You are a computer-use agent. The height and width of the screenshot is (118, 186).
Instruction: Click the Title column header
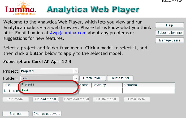click(11, 85)
